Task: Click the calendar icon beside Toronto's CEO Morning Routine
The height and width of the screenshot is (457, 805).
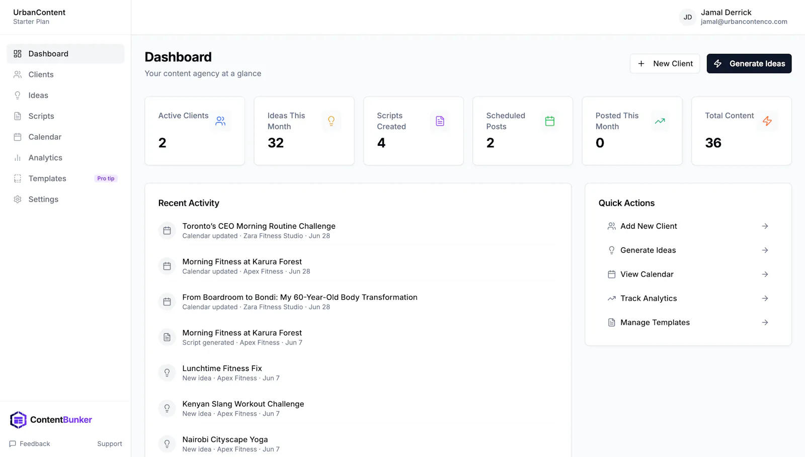Action: (x=167, y=231)
